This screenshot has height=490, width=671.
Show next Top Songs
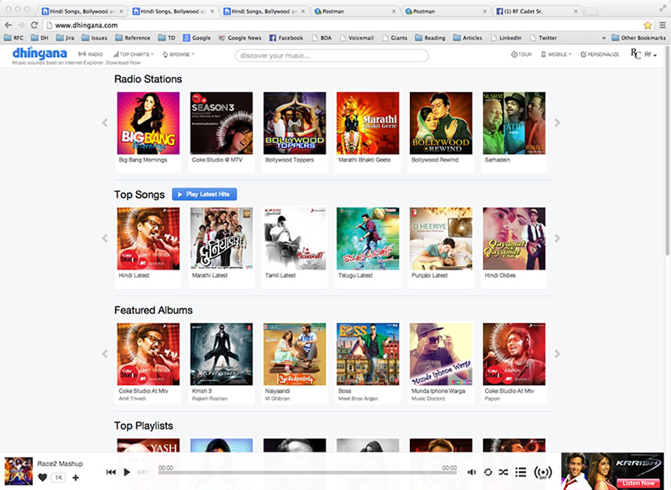(x=557, y=238)
